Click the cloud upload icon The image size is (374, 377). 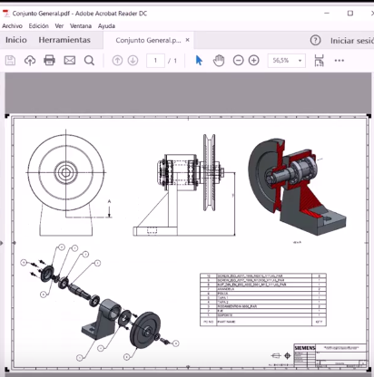(30, 61)
